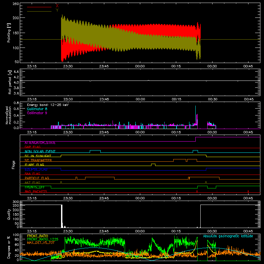Click the ECLIPSE_FLAG label

click(x=36, y=169)
